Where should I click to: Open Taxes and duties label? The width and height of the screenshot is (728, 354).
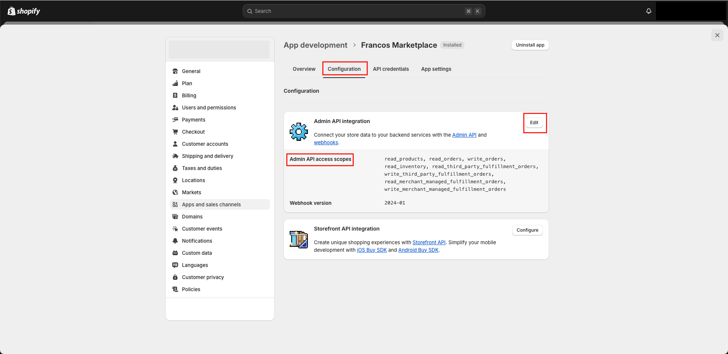point(202,168)
